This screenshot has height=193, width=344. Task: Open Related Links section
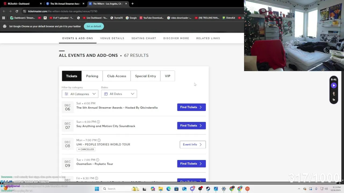(x=208, y=38)
